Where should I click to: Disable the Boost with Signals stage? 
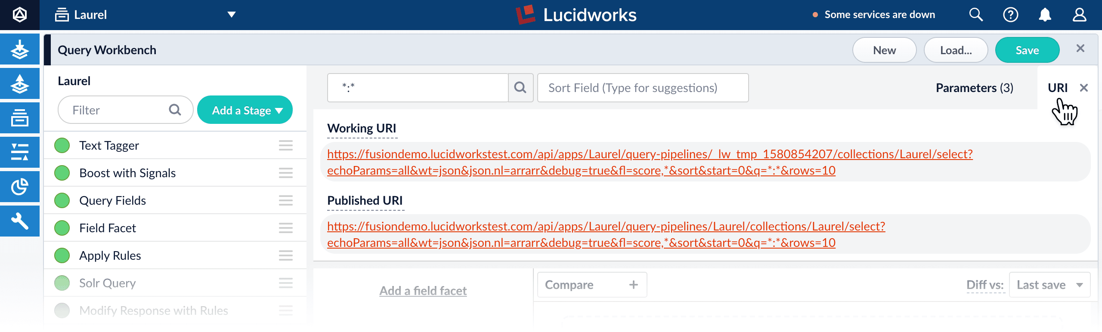point(62,173)
